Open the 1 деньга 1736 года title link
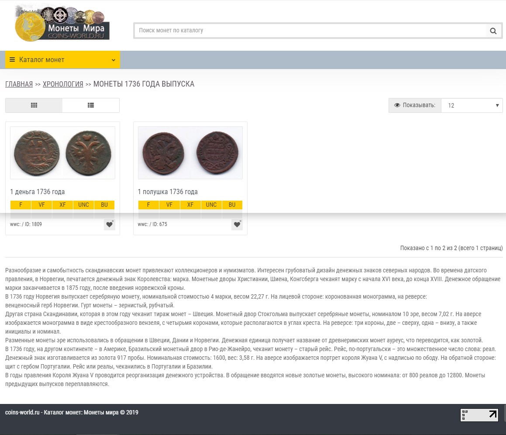Image resolution: width=506 pixels, height=435 pixels. tap(38, 191)
